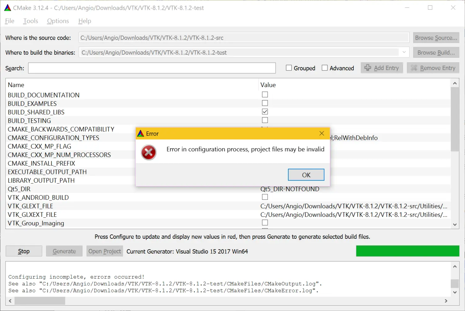Viewport: 465px width, 311px height.
Task: Select CMAKE_BACKWARDS_COMPATIBILITY row
Action: [228, 129]
